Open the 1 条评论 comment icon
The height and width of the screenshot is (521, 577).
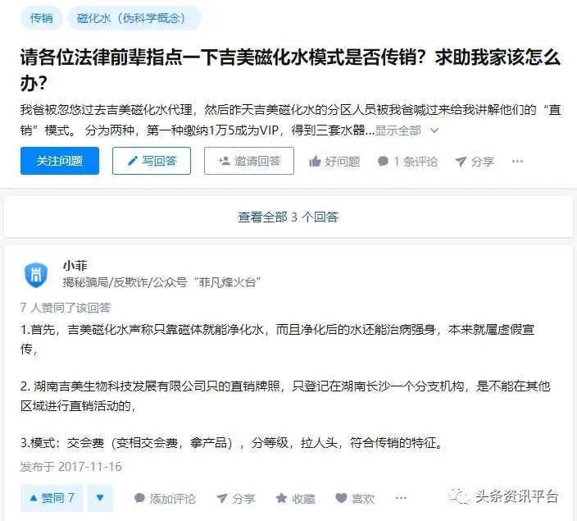[x=407, y=162]
